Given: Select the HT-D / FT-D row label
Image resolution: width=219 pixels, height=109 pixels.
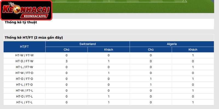Looking at the screenshot, I should tap(24, 79).
